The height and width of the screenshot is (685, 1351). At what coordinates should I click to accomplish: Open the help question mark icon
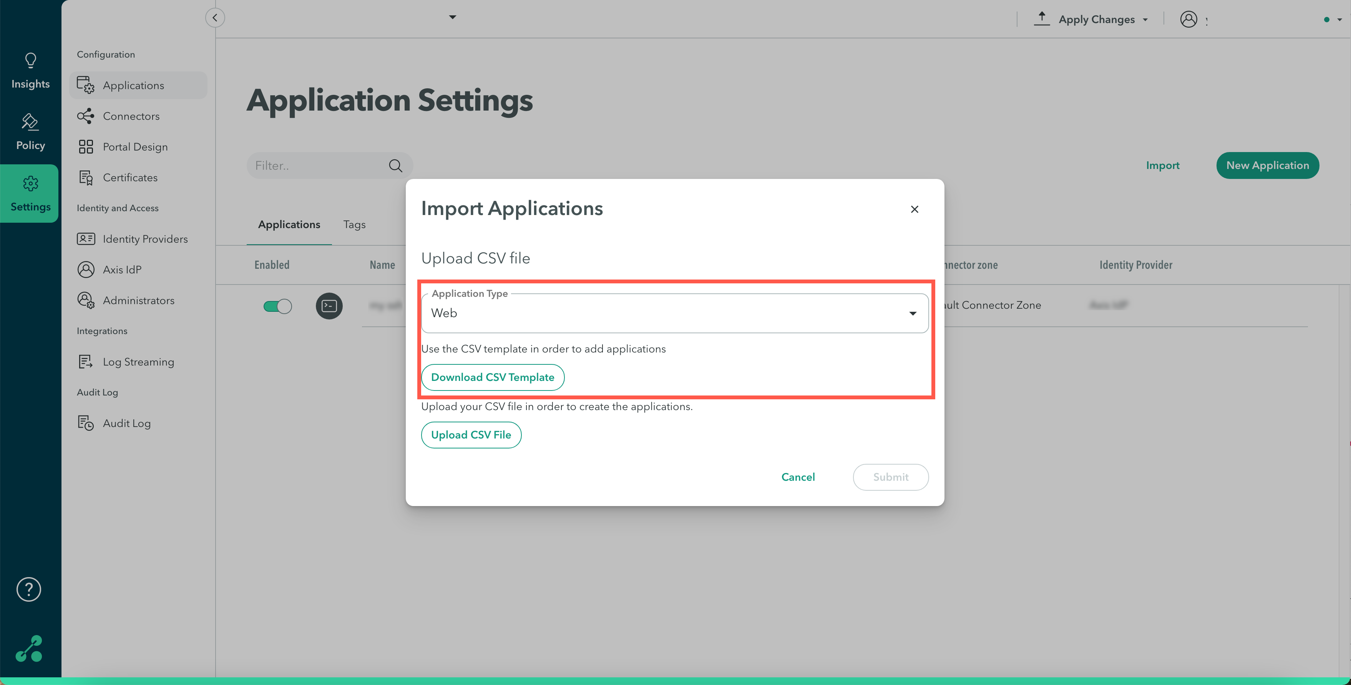pos(29,590)
